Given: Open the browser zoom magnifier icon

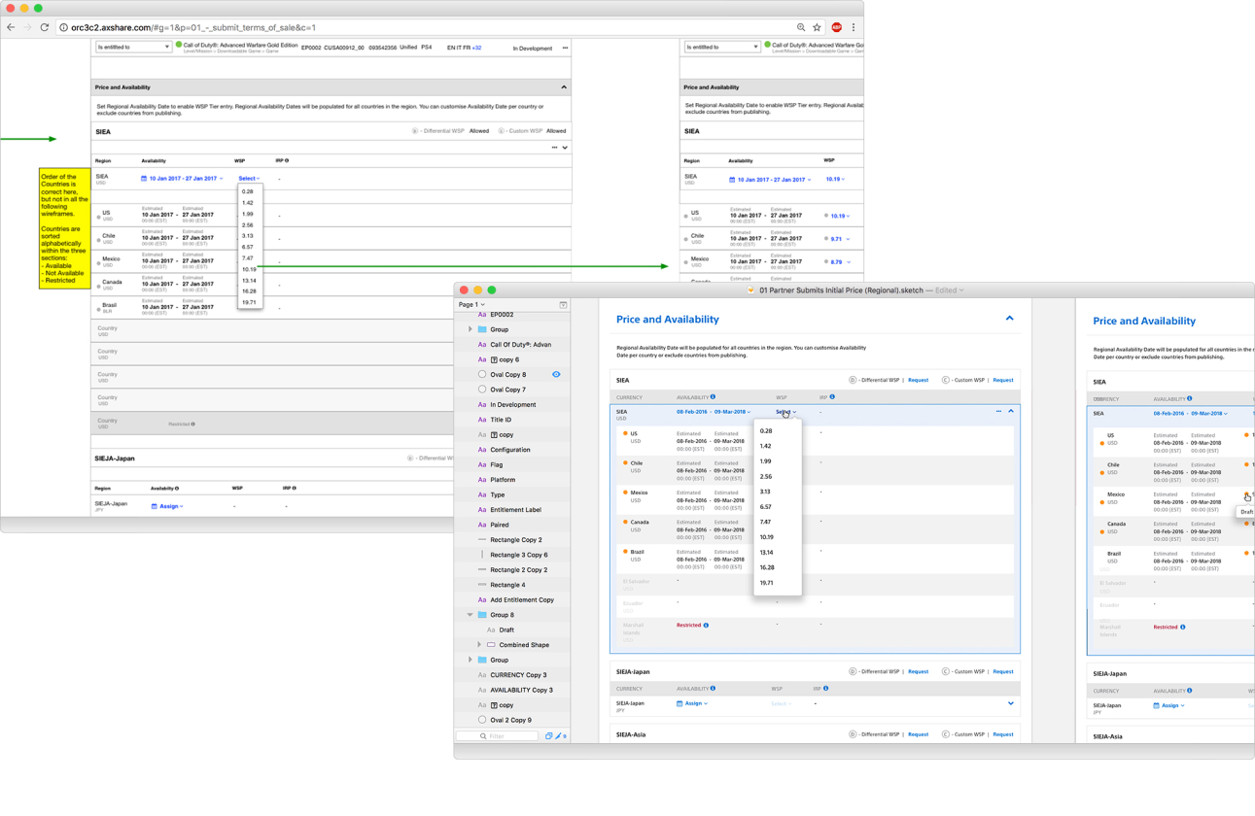Looking at the screenshot, I should (x=801, y=27).
